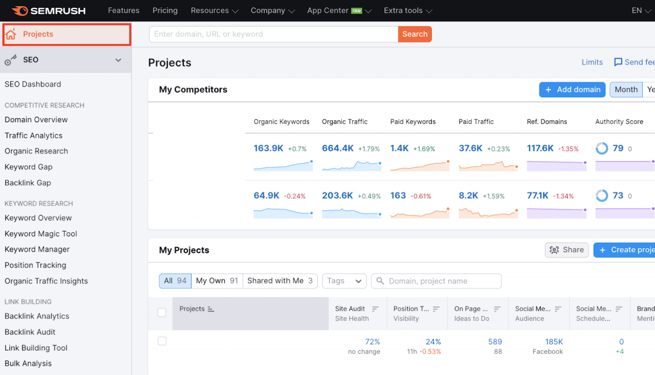Open Keyword Gap tool
The width and height of the screenshot is (655, 375).
pos(29,167)
